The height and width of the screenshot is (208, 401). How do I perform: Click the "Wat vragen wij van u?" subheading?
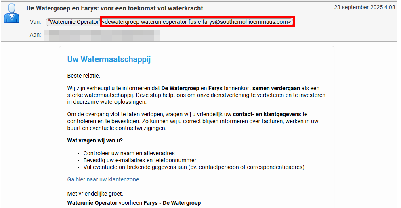pos(95,140)
